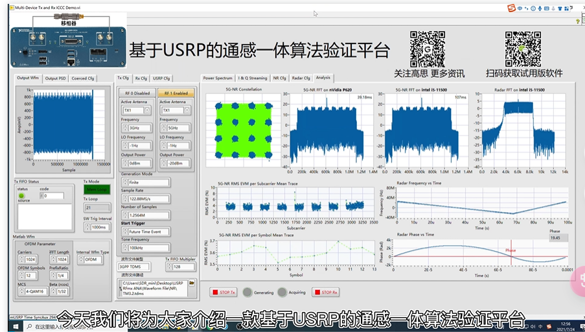Toggle the Tx Mode Mem Loop button
Image resolution: width=585 pixels, height=332 pixels.
(x=97, y=189)
